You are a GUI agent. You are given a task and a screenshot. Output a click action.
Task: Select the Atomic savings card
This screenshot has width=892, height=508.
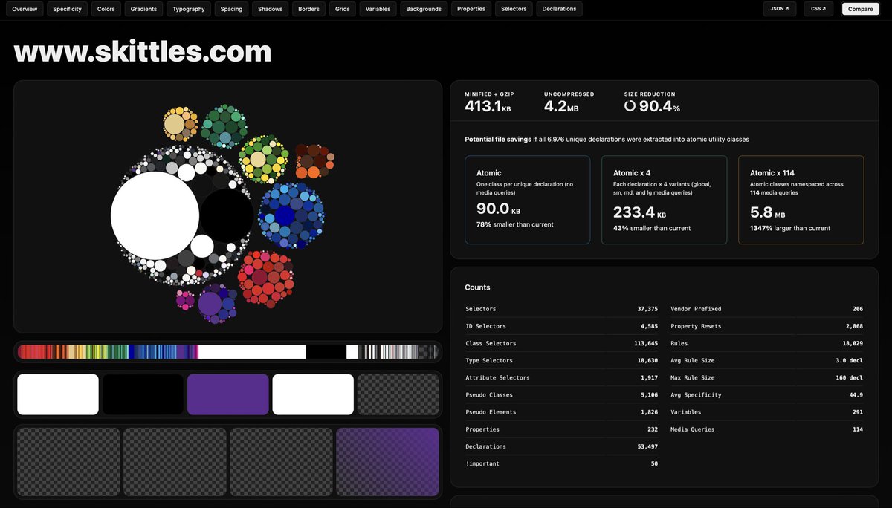point(528,200)
